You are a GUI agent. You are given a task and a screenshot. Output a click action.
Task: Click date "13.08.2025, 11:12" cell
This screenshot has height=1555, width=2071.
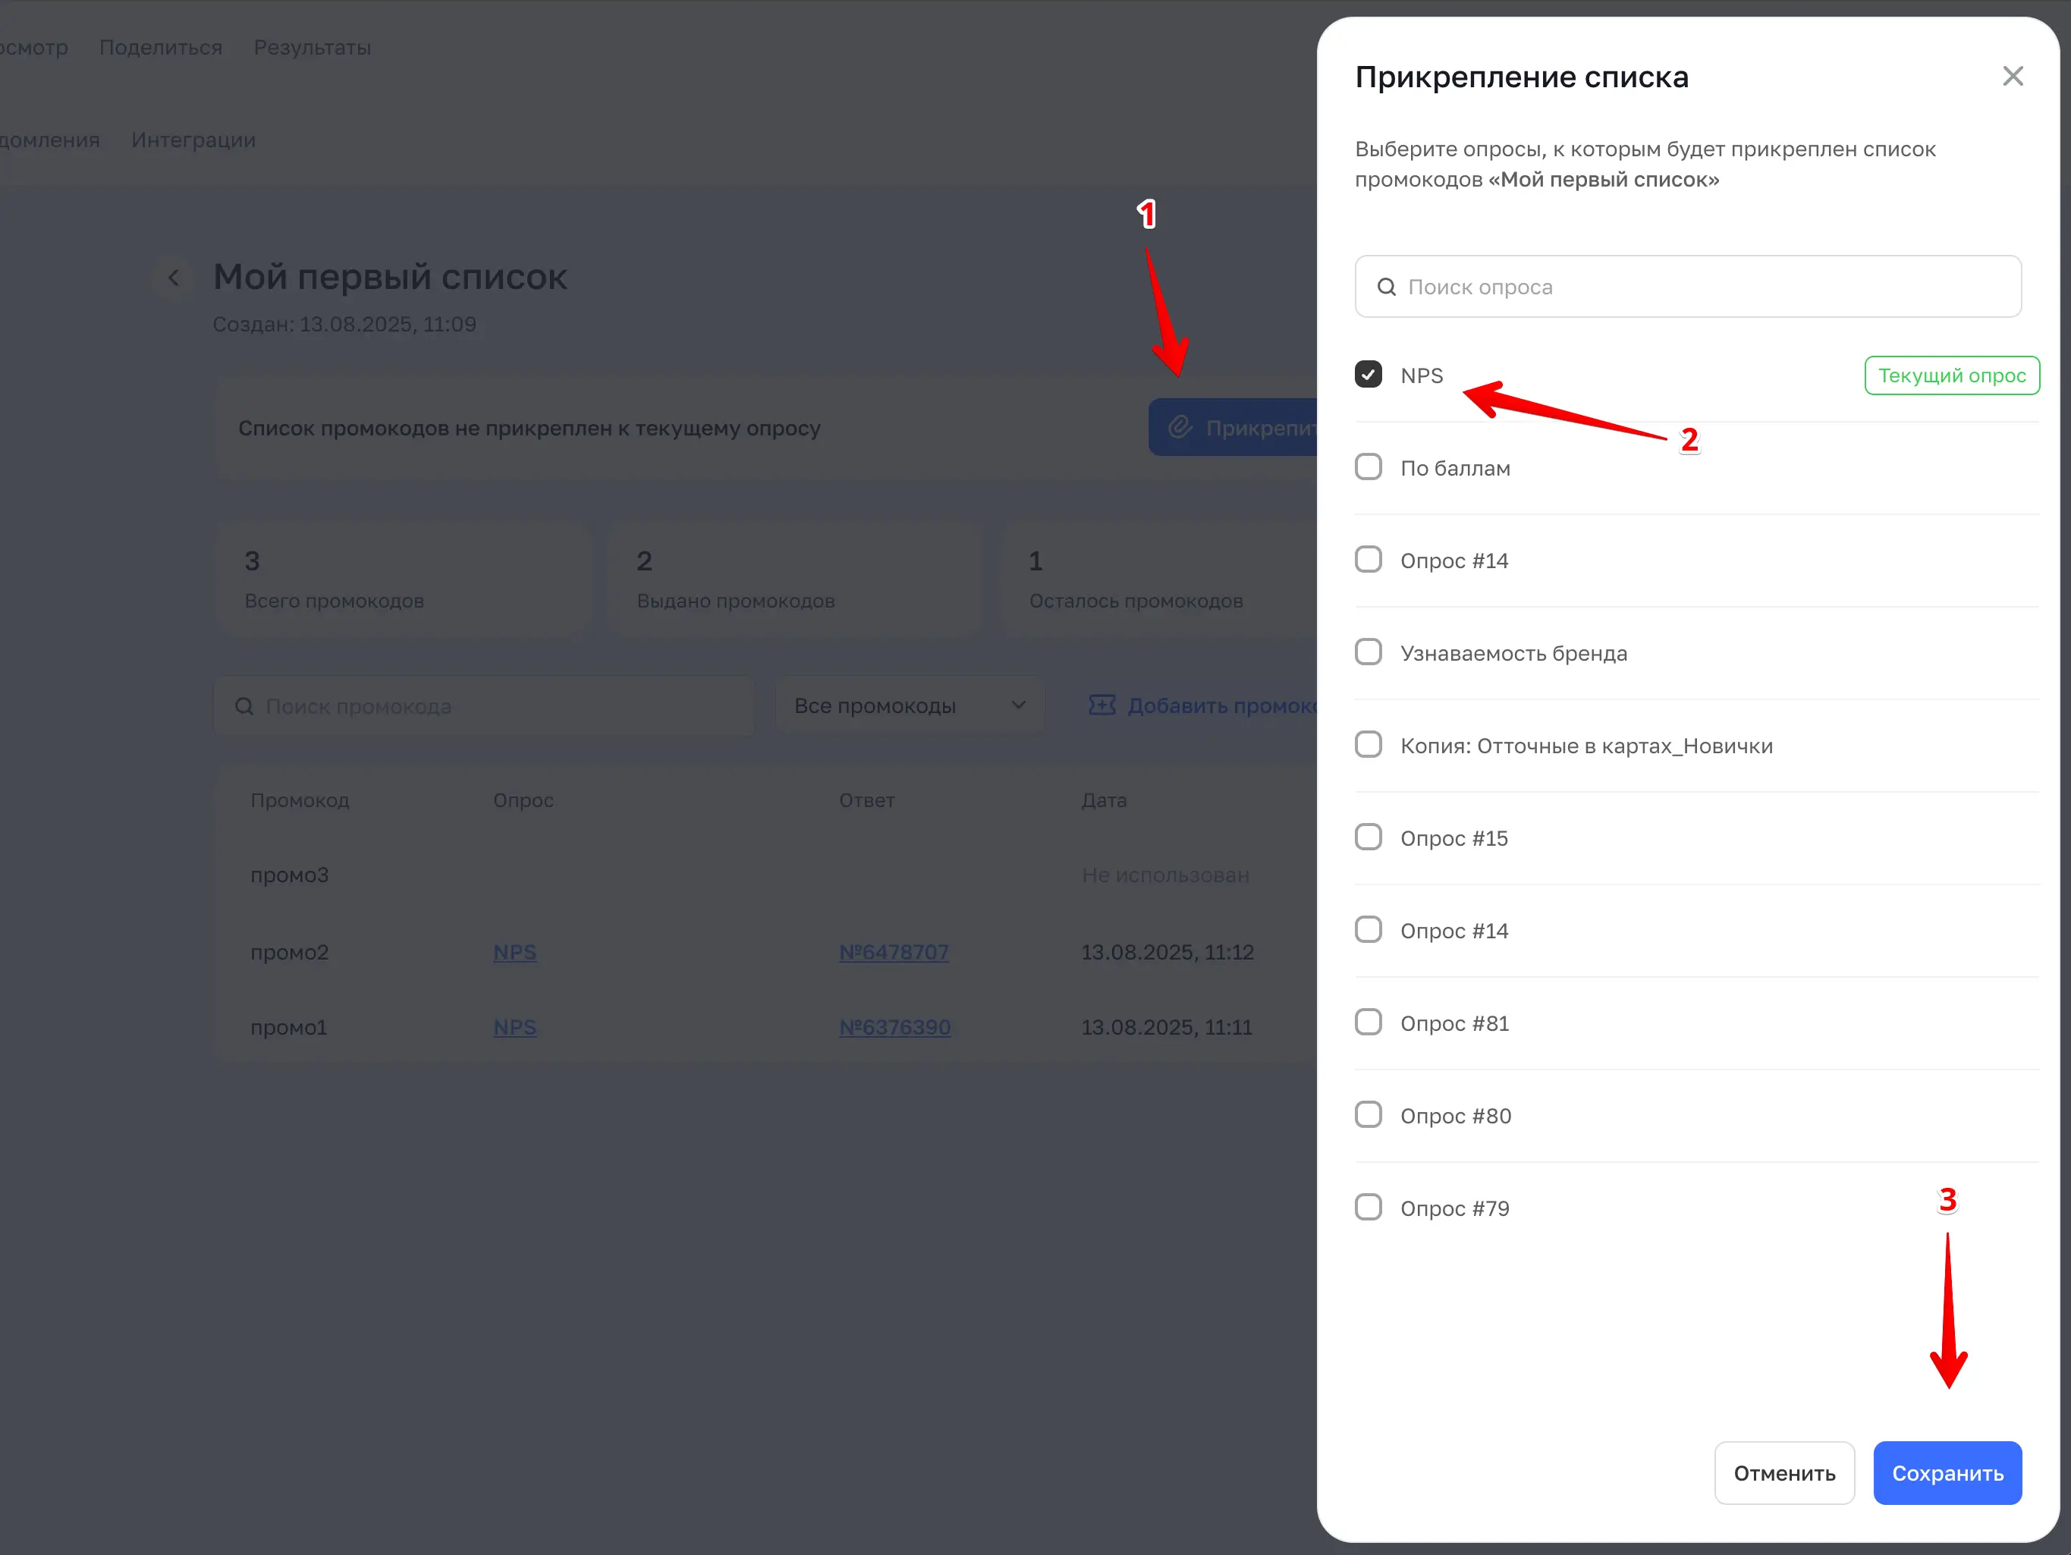[x=1167, y=952]
